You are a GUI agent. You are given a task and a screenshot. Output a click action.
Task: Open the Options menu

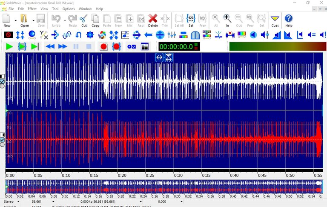coord(69,9)
